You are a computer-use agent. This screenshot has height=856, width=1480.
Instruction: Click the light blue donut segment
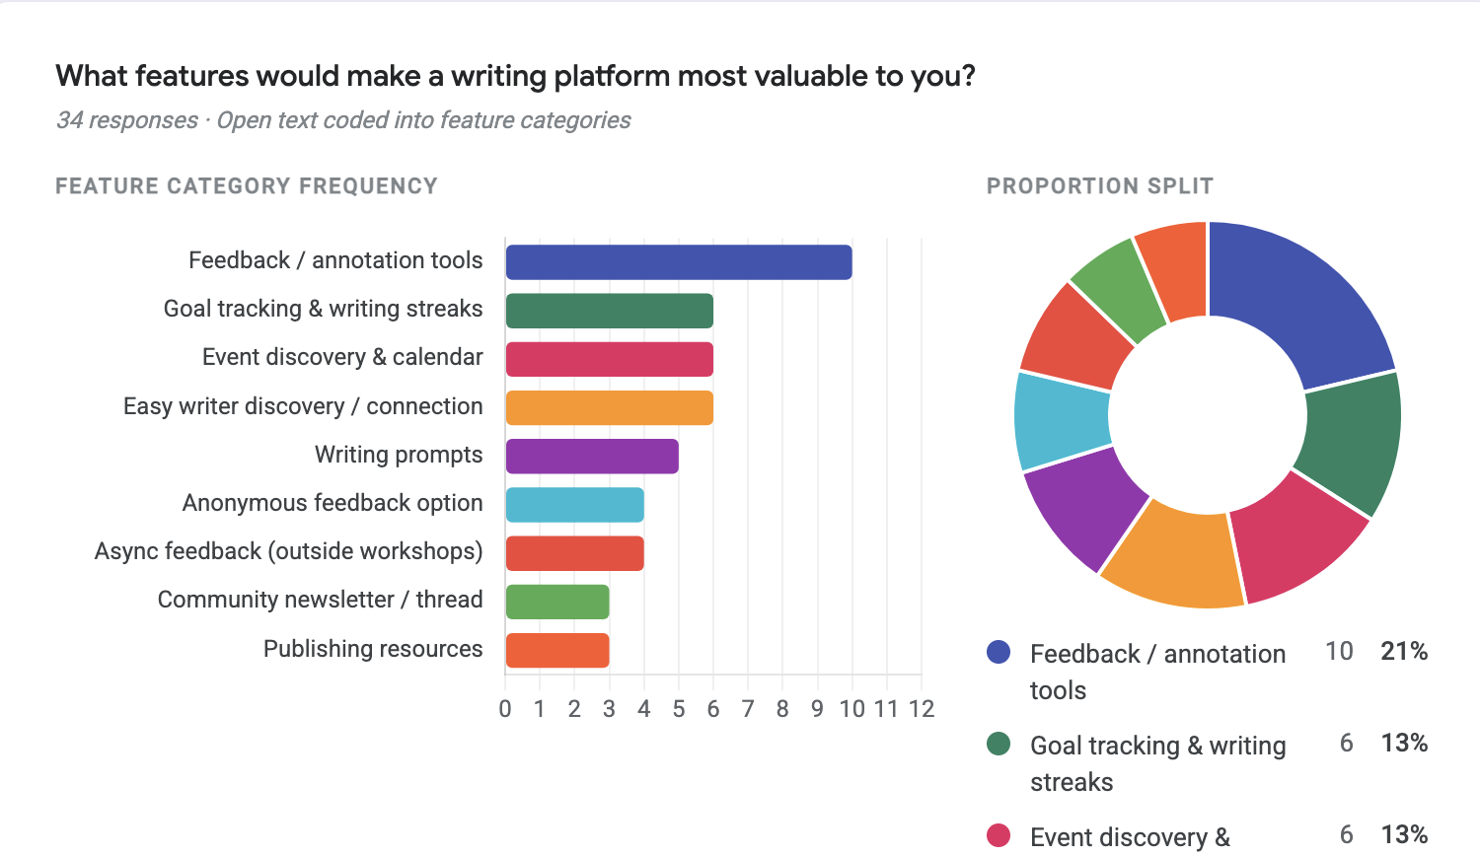click(x=1062, y=419)
